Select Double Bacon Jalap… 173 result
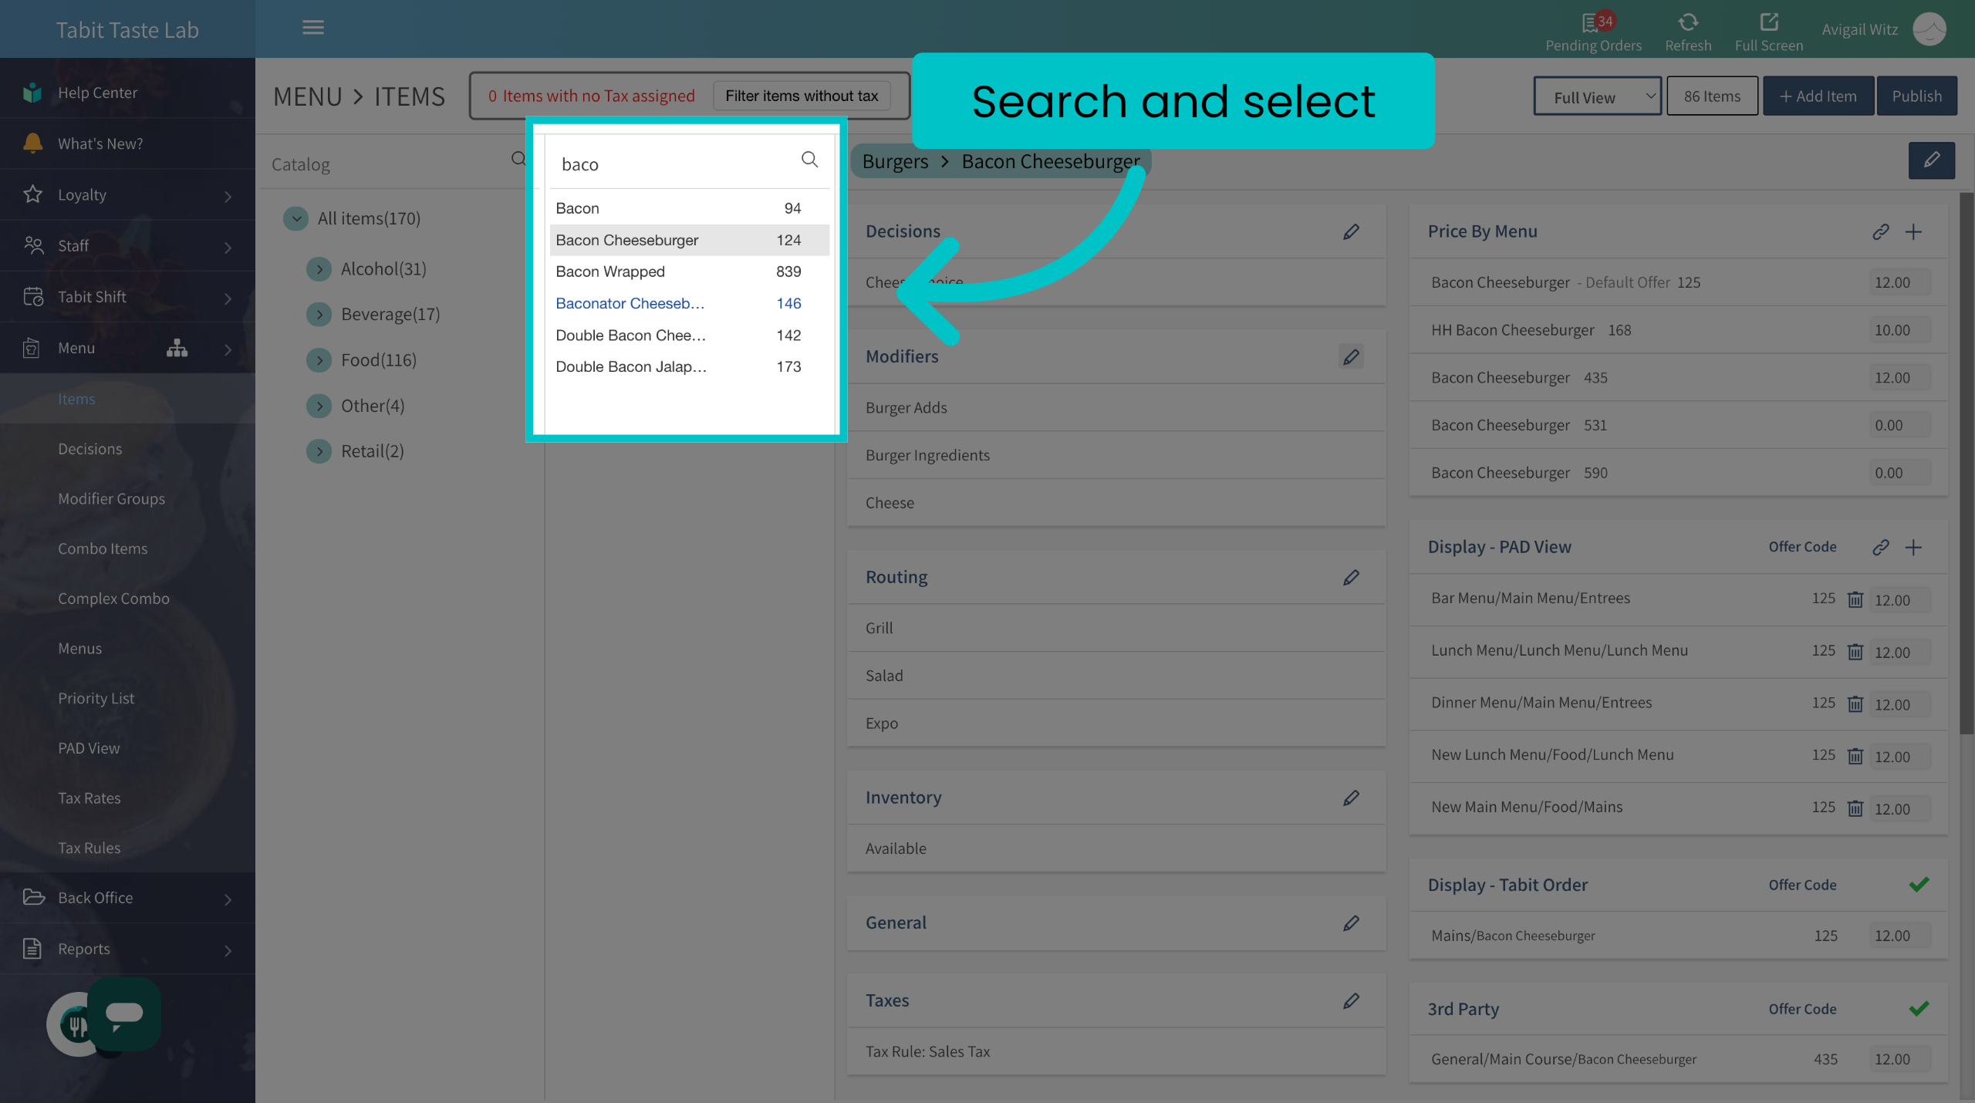The image size is (1975, 1103). point(689,366)
